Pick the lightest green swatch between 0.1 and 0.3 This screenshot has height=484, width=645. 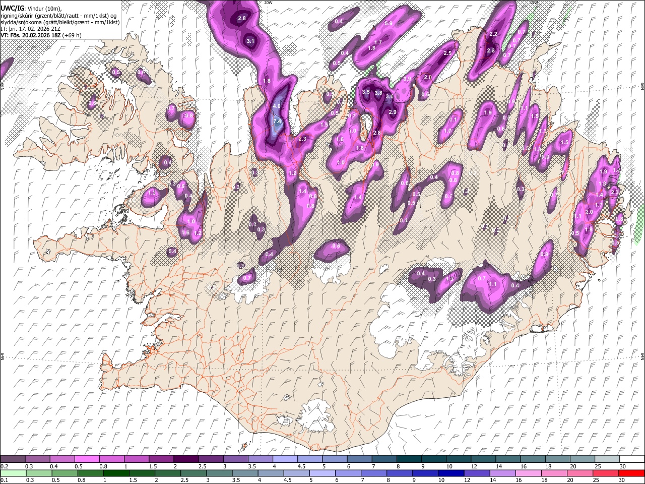[x=13, y=473]
